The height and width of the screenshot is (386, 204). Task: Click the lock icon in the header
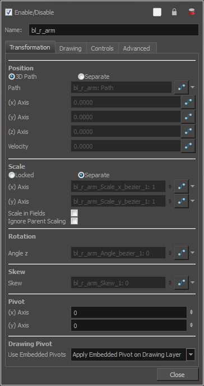click(x=174, y=12)
